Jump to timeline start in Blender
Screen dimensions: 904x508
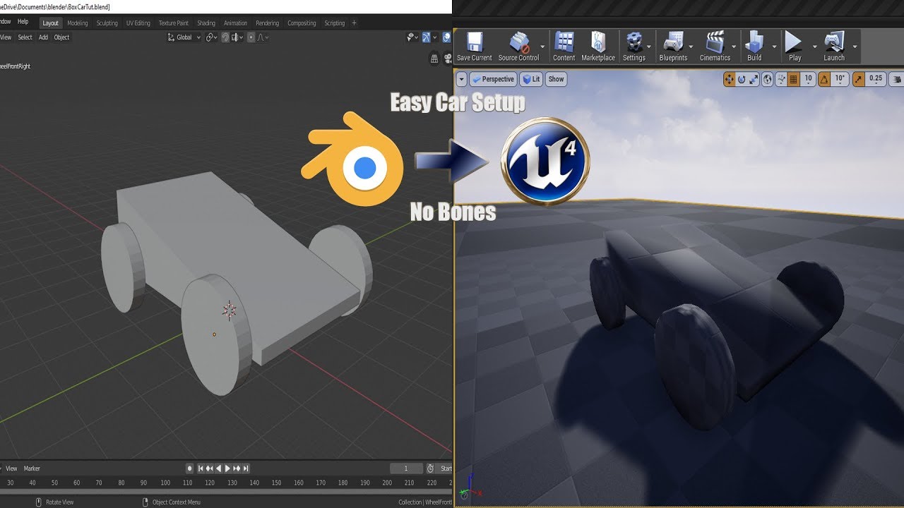201,468
